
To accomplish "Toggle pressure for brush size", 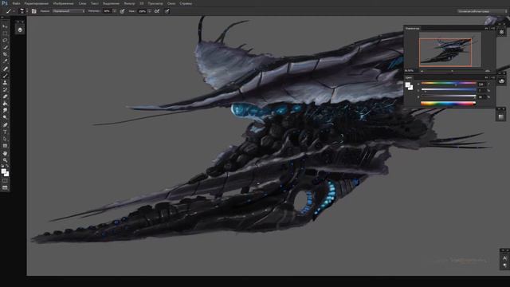I will (167, 11).
